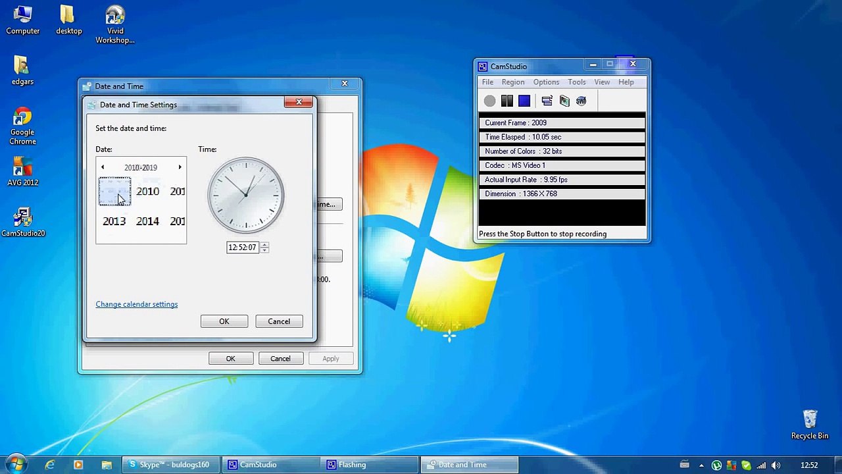Click the network signal tray icon
Image resolution: width=842 pixels, height=474 pixels.
(x=761, y=465)
